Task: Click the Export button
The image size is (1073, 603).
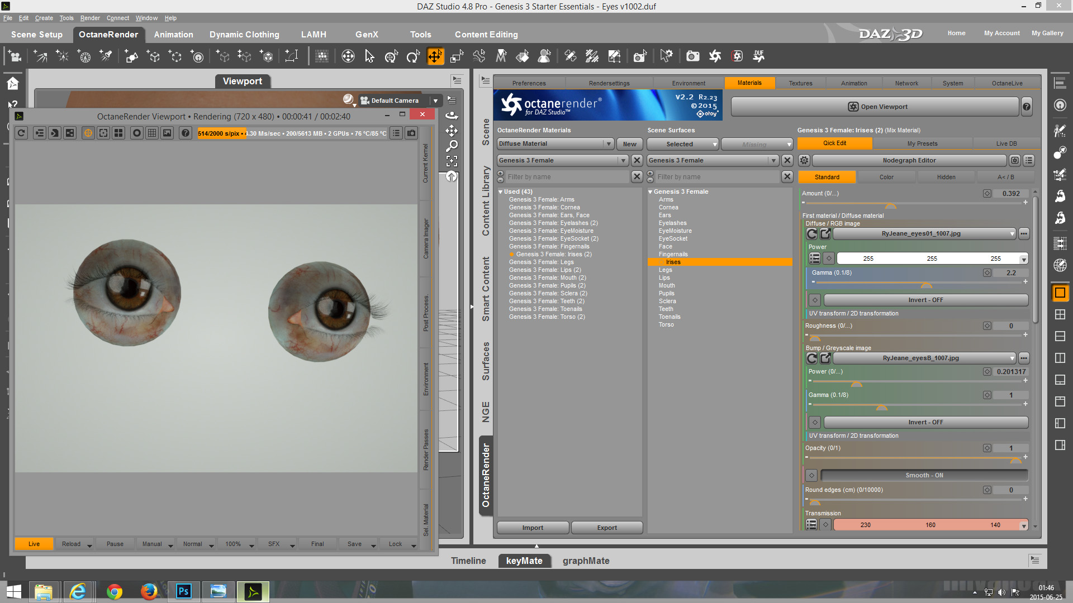Action: 606,528
